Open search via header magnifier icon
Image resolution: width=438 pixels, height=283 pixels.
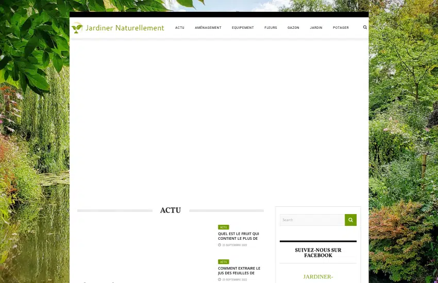pyautogui.click(x=365, y=27)
